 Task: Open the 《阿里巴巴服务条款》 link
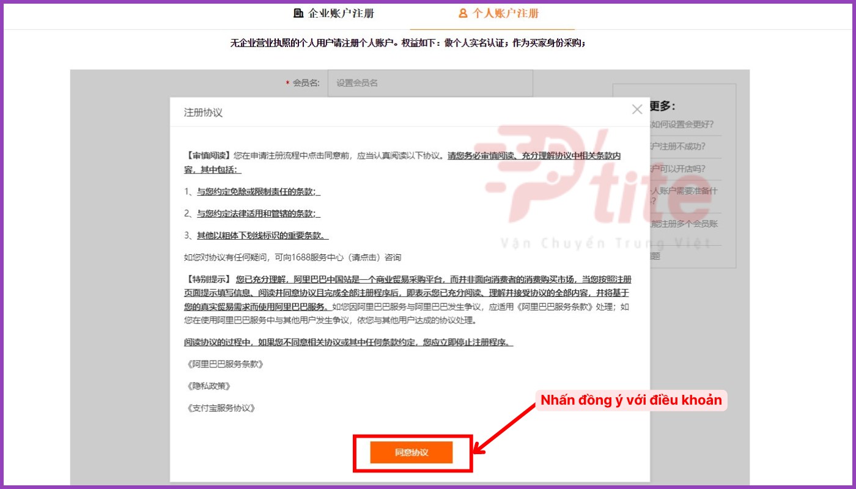coord(224,364)
